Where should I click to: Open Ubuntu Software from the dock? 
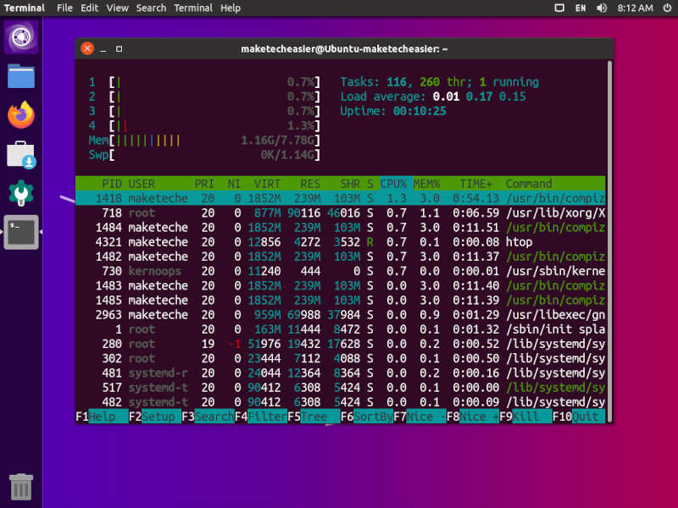(20, 191)
